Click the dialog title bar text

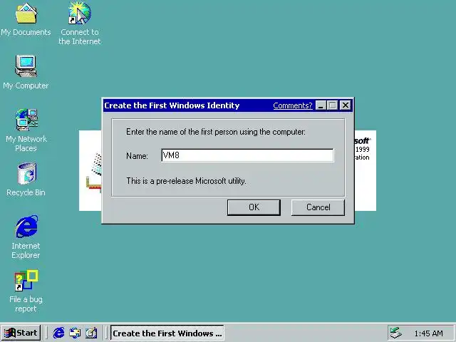pyautogui.click(x=172, y=105)
